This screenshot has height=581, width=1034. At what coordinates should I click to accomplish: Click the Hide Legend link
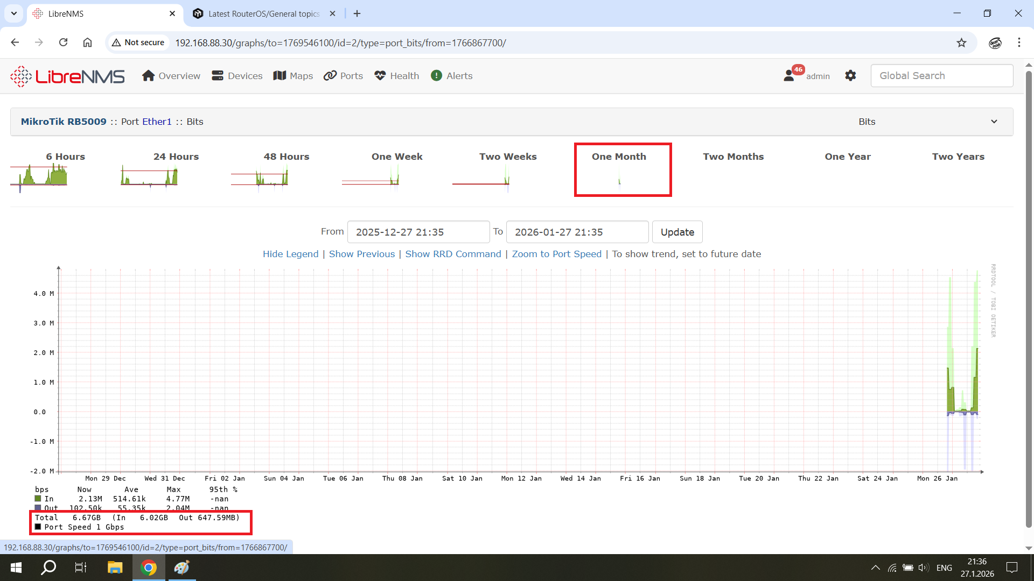pos(290,254)
